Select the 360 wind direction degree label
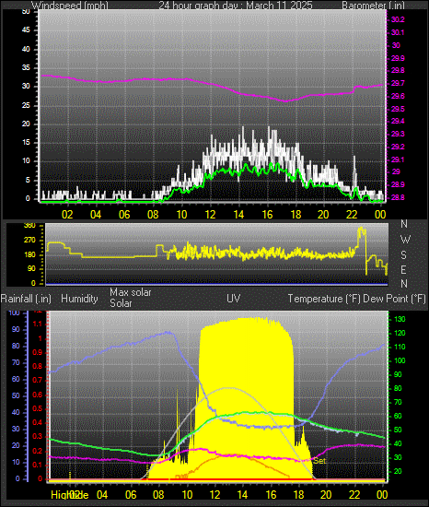429x507 pixels. coord(29,226)
